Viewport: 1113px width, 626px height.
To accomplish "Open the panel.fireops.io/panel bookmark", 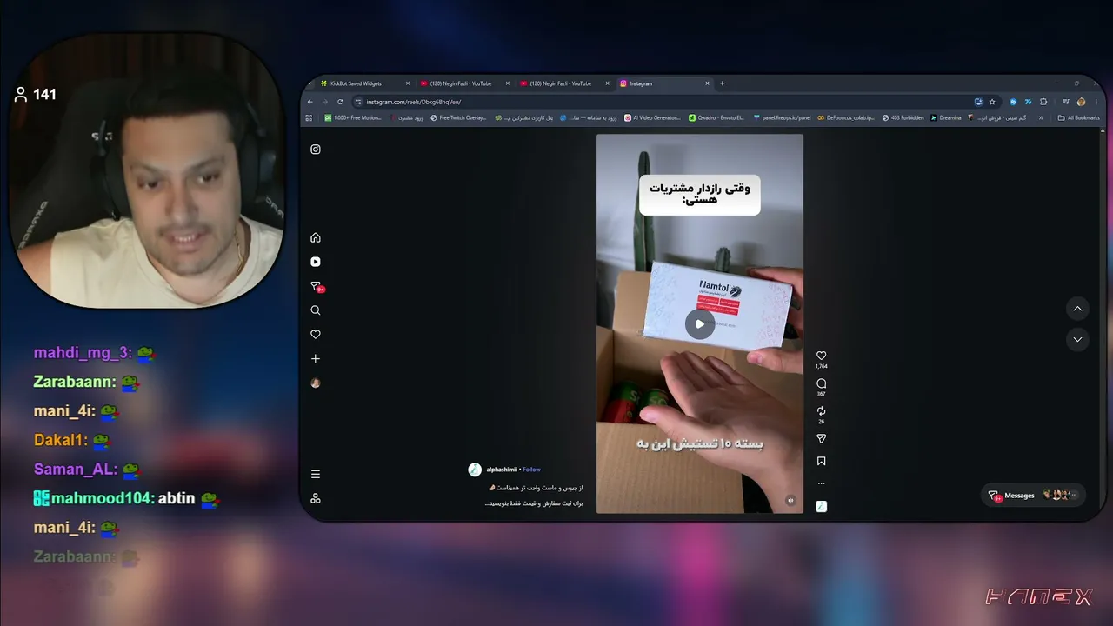I will click(782, 117).
